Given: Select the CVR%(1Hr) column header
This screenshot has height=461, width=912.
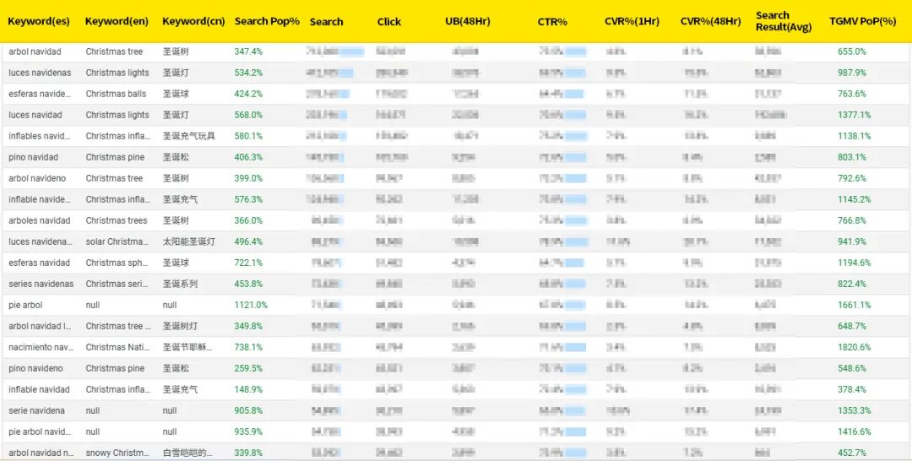Looking at the screenshot, I should pyautogui.click(x=633, y=22).
